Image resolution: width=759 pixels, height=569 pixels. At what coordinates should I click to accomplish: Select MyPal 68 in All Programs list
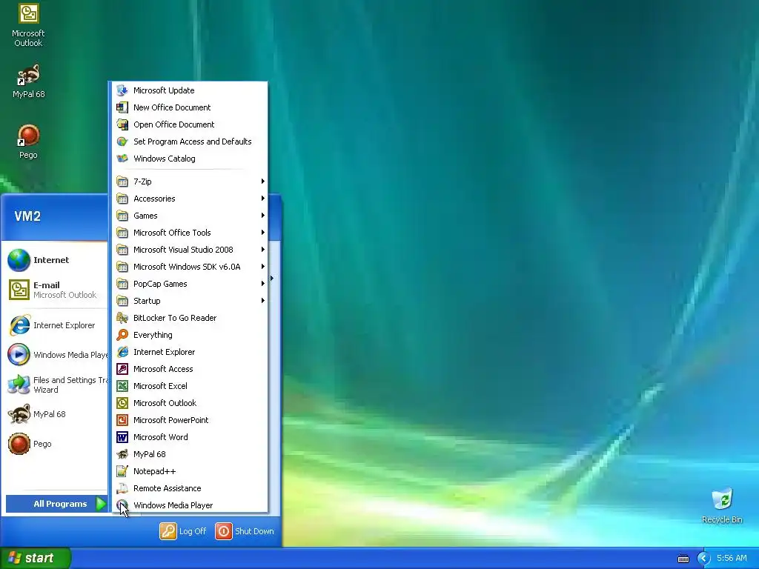[190, 454]
